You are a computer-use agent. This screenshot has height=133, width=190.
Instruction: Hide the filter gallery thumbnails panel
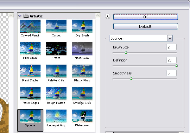(x=108, y=16)
